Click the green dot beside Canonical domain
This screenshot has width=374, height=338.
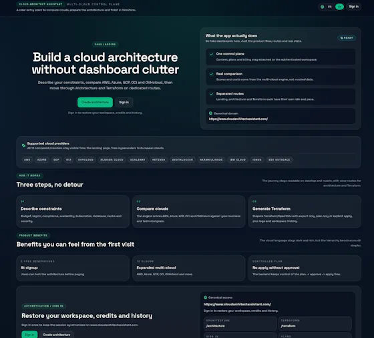click(210, 113)
